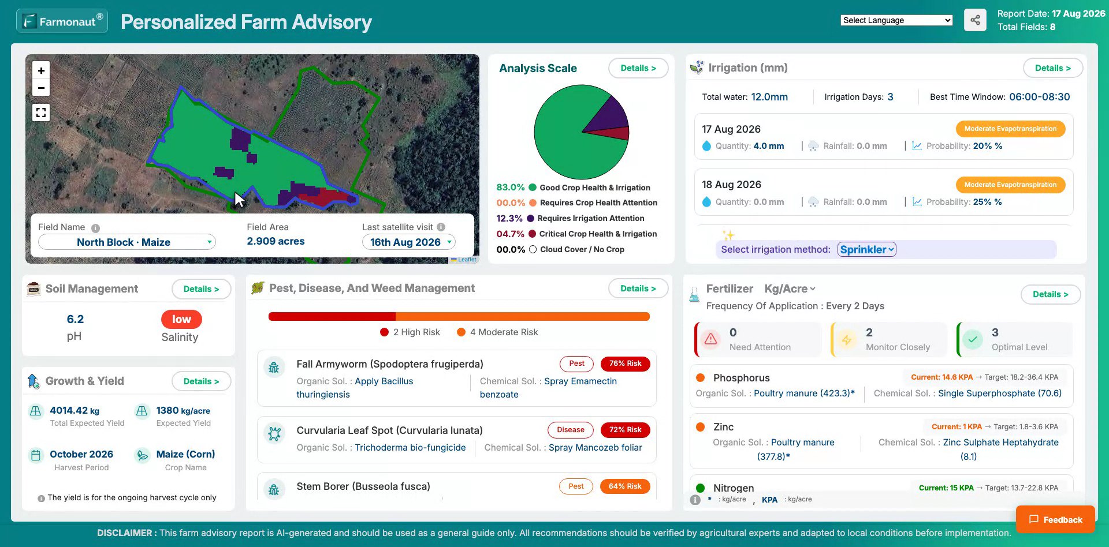
Task: Click the Good Crop Health green legend dot
Action: coord(533,188)
